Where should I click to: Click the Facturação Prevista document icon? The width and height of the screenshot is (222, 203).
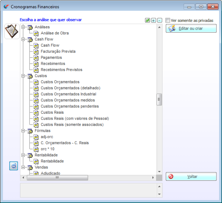[36, 51]
